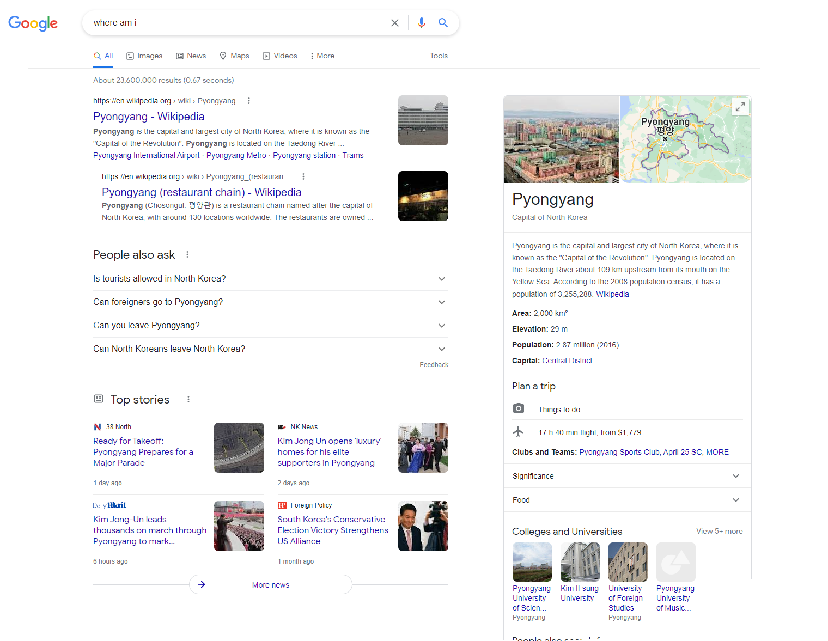This screenshot has height=641, width=828.
Task: Open the More search filters menu
Action: point(322,56)
